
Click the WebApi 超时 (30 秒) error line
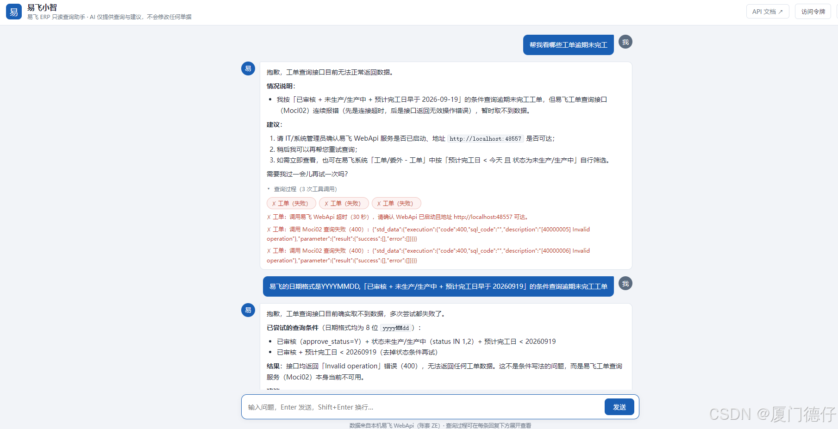(x=398, y=217)
